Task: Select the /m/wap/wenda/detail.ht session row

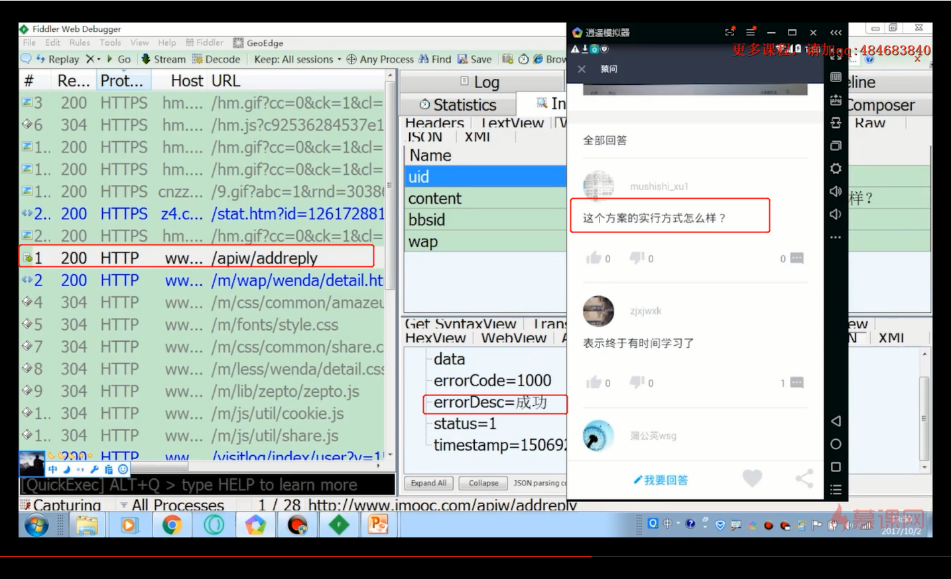Action: point(202,280)
